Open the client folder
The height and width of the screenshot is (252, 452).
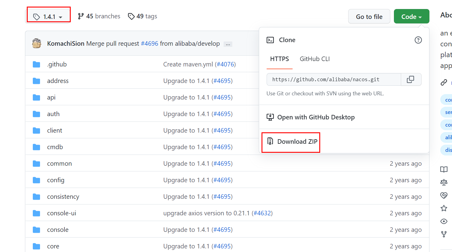pyautogui.click(x=54, y=131)
